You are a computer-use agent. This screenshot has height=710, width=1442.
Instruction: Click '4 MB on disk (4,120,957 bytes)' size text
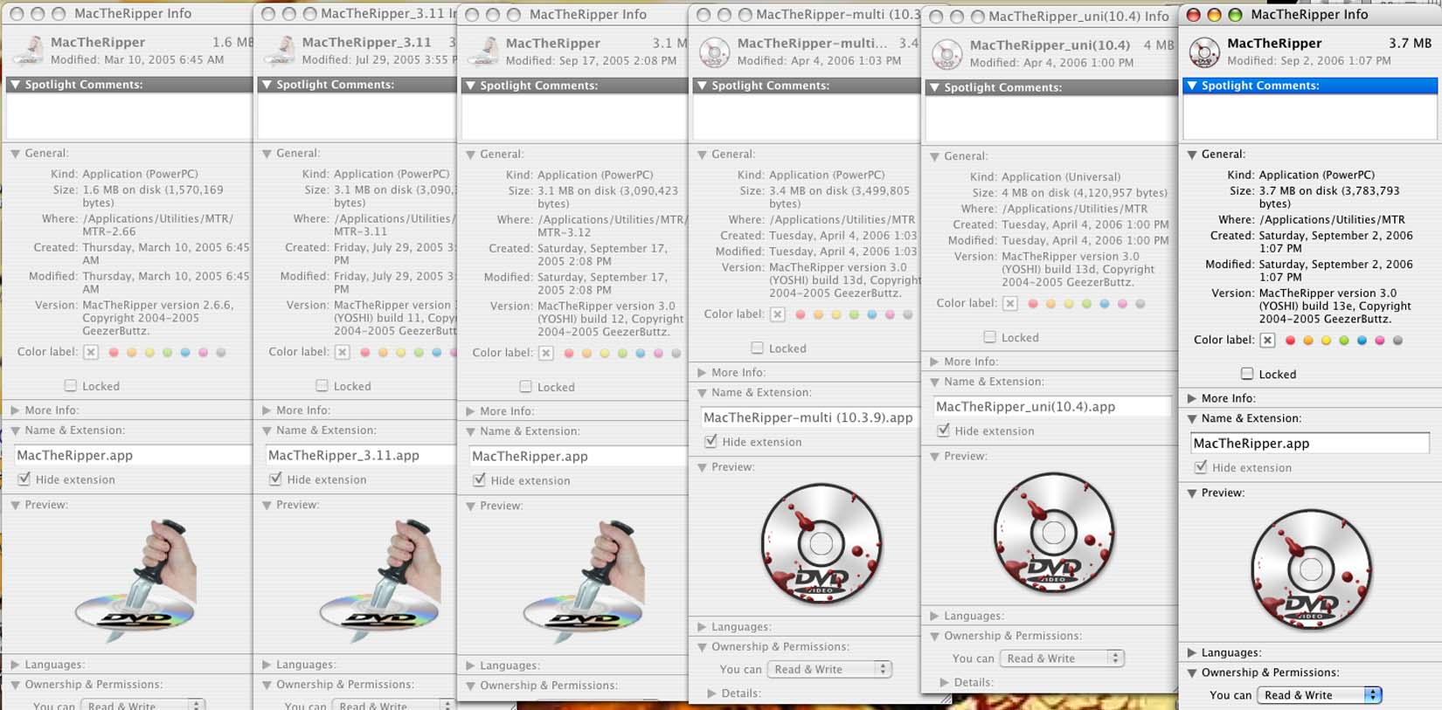1085,192
